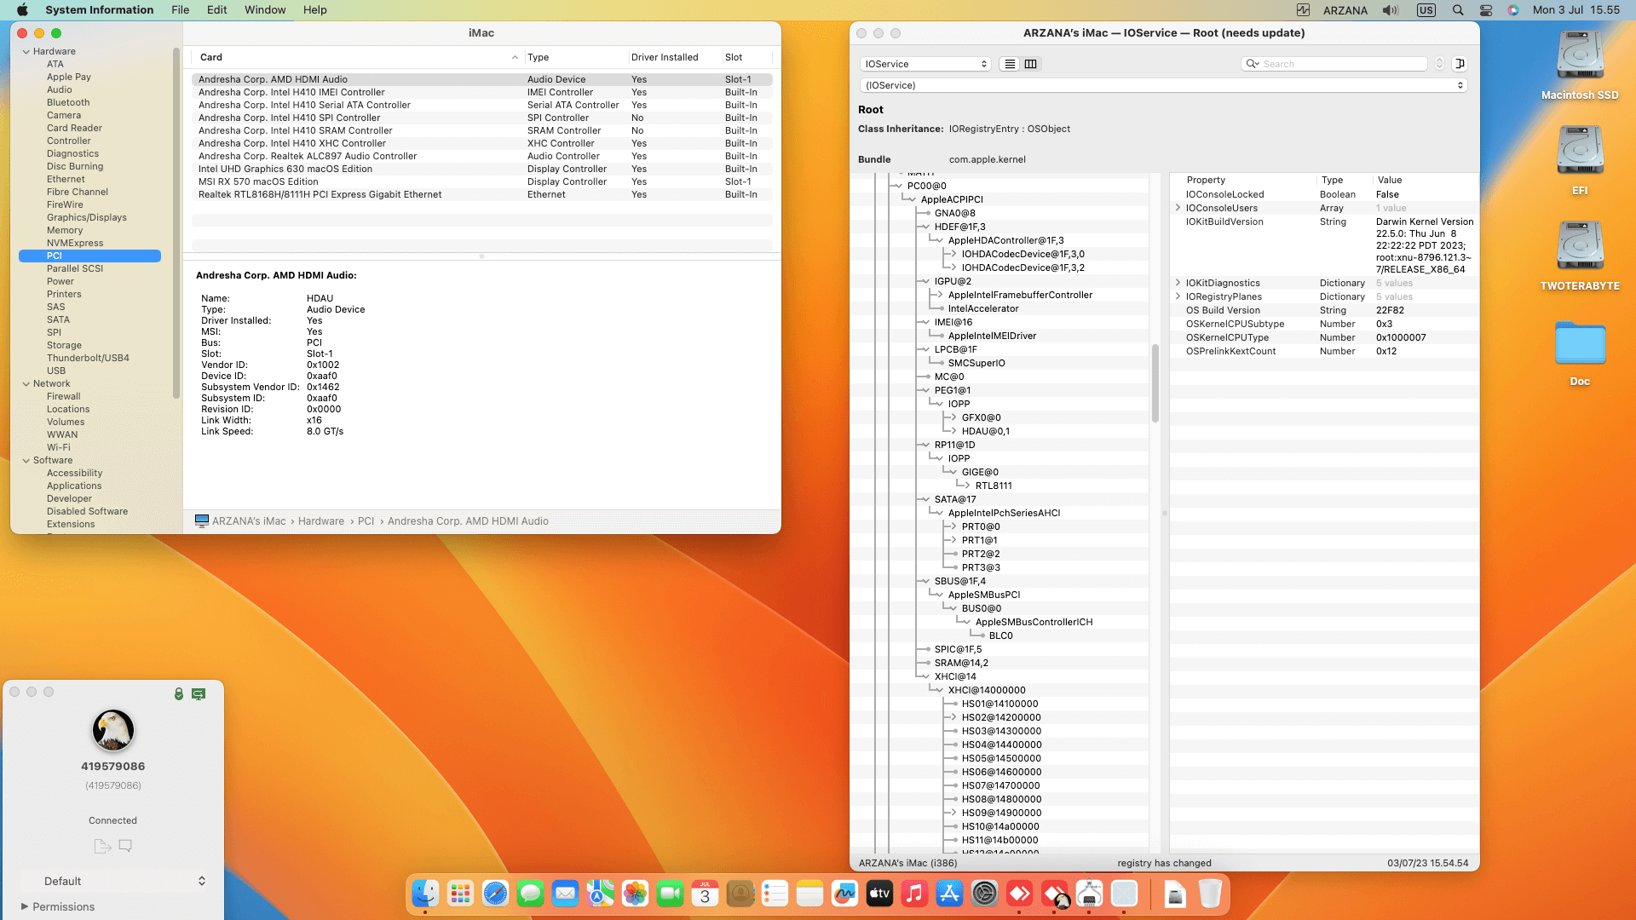Select NVMExpress in the Hardware sidebar
1636x920 pixels.
coord(75,243)
